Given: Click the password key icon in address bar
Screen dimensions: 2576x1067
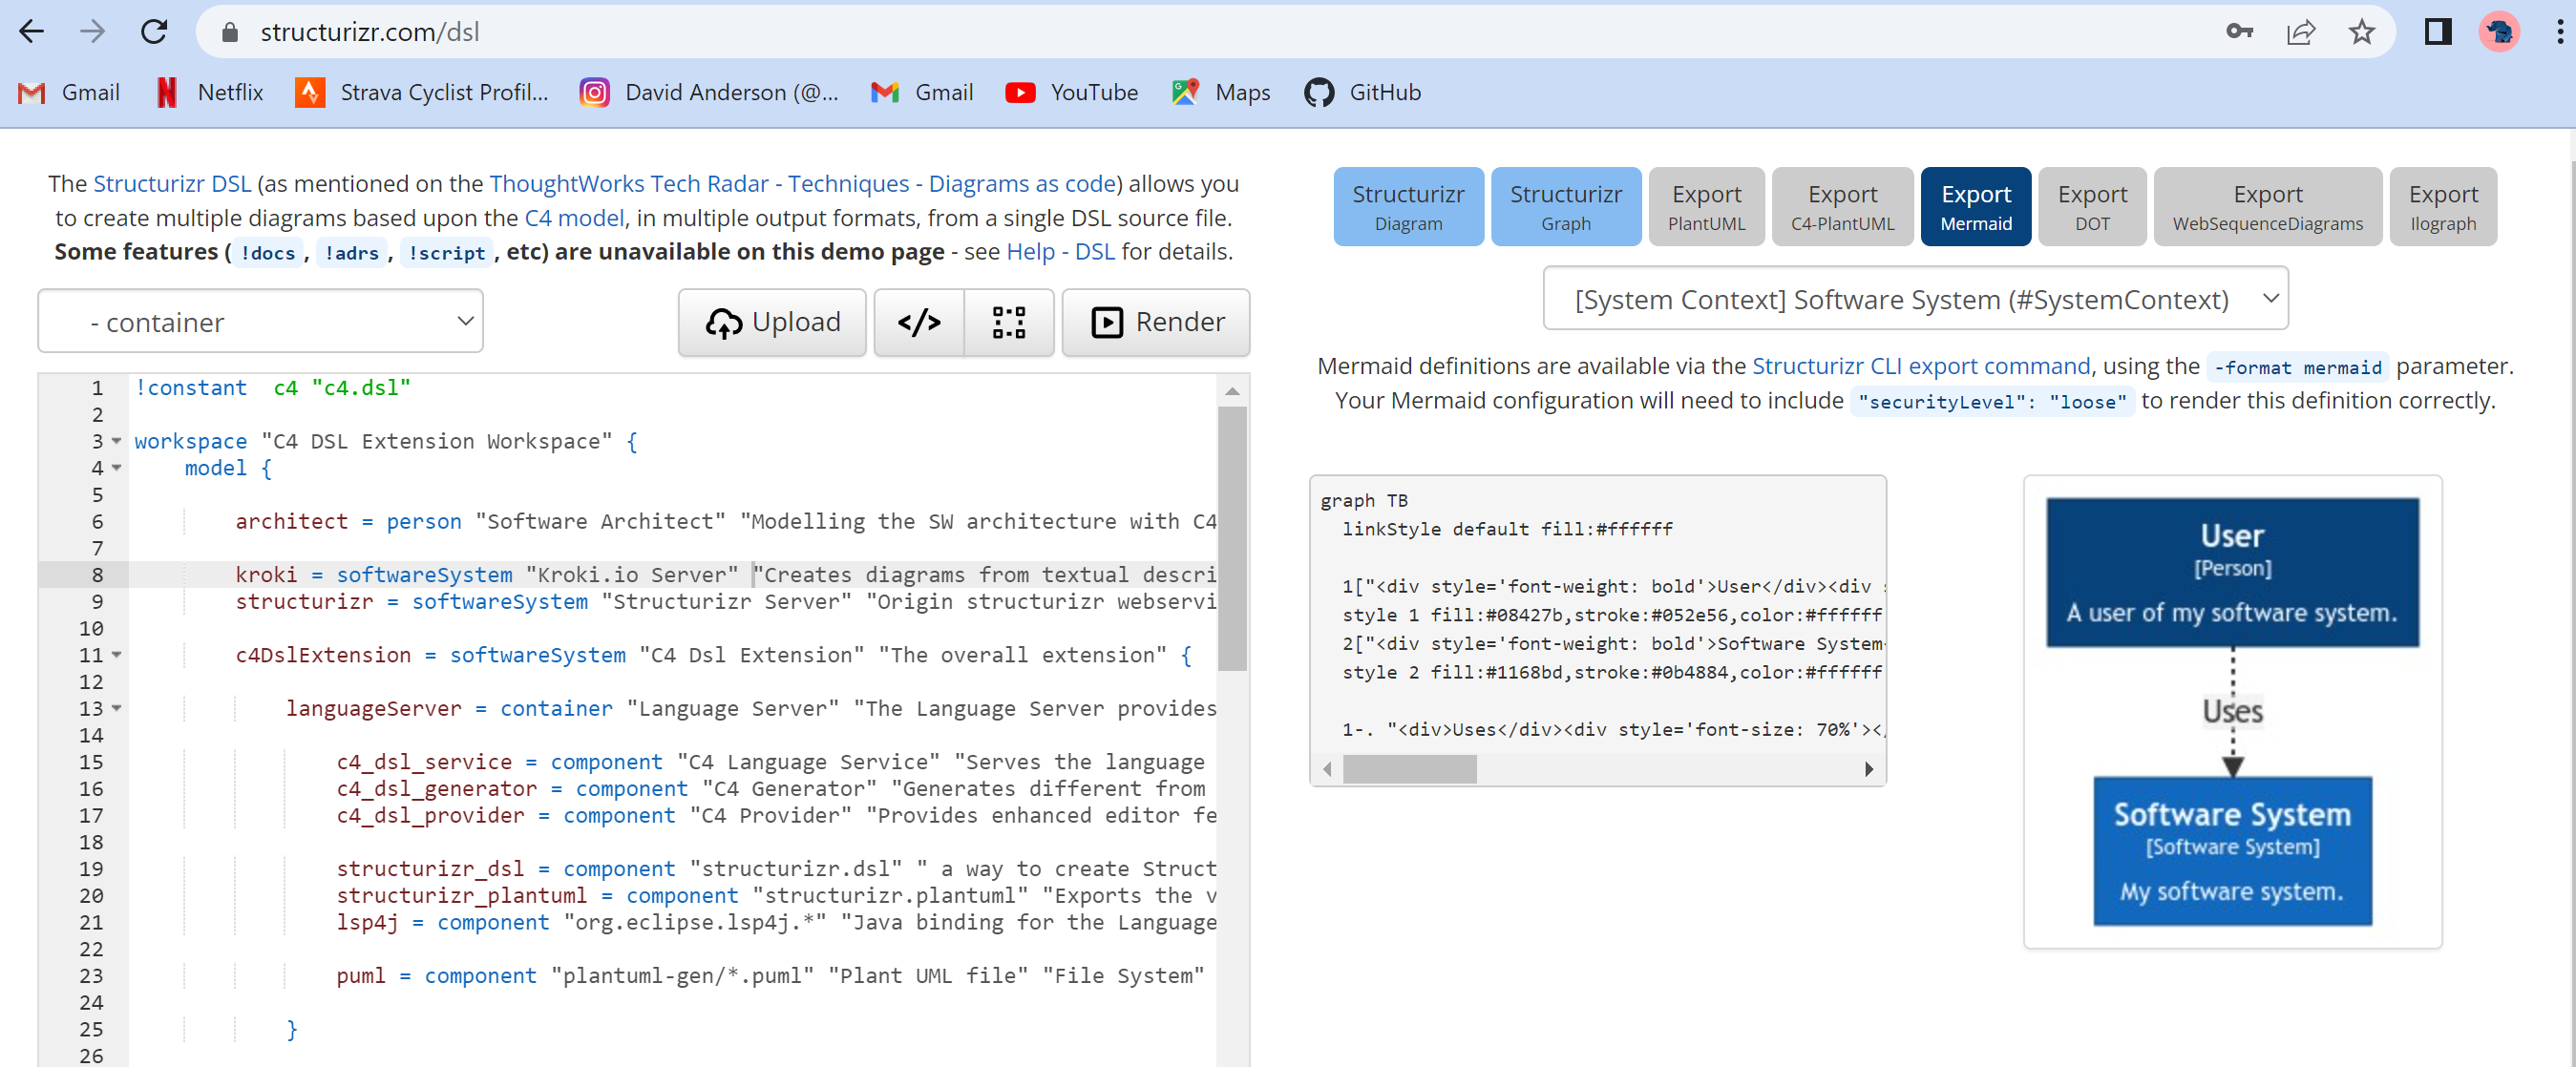Looking at the screenshot, I should click(2240, 31).
